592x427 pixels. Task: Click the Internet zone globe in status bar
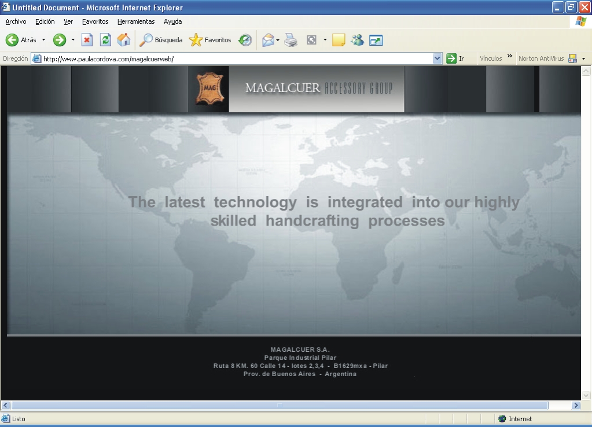(502, 419)
